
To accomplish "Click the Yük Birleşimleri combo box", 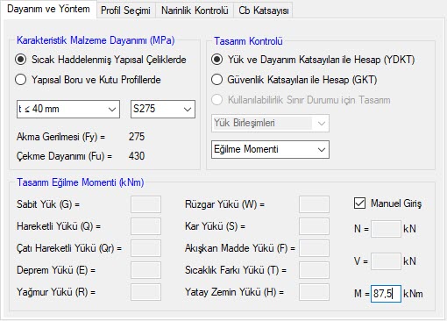I will click(x=270, y=123).
